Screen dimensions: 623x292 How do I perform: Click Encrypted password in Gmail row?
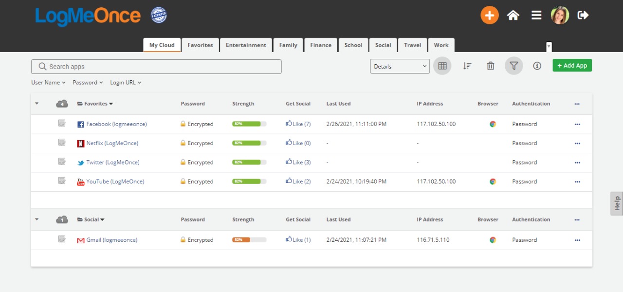197,240
